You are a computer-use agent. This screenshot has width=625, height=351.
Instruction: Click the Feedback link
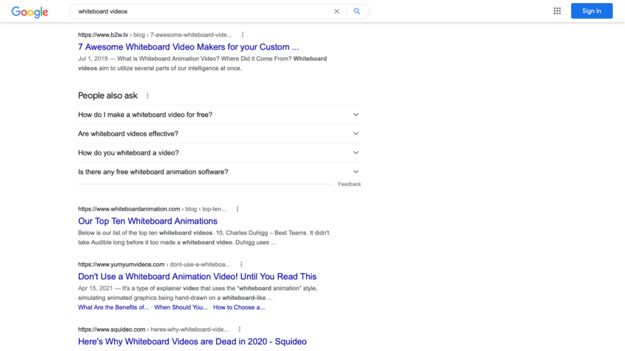tap(349, 184)
